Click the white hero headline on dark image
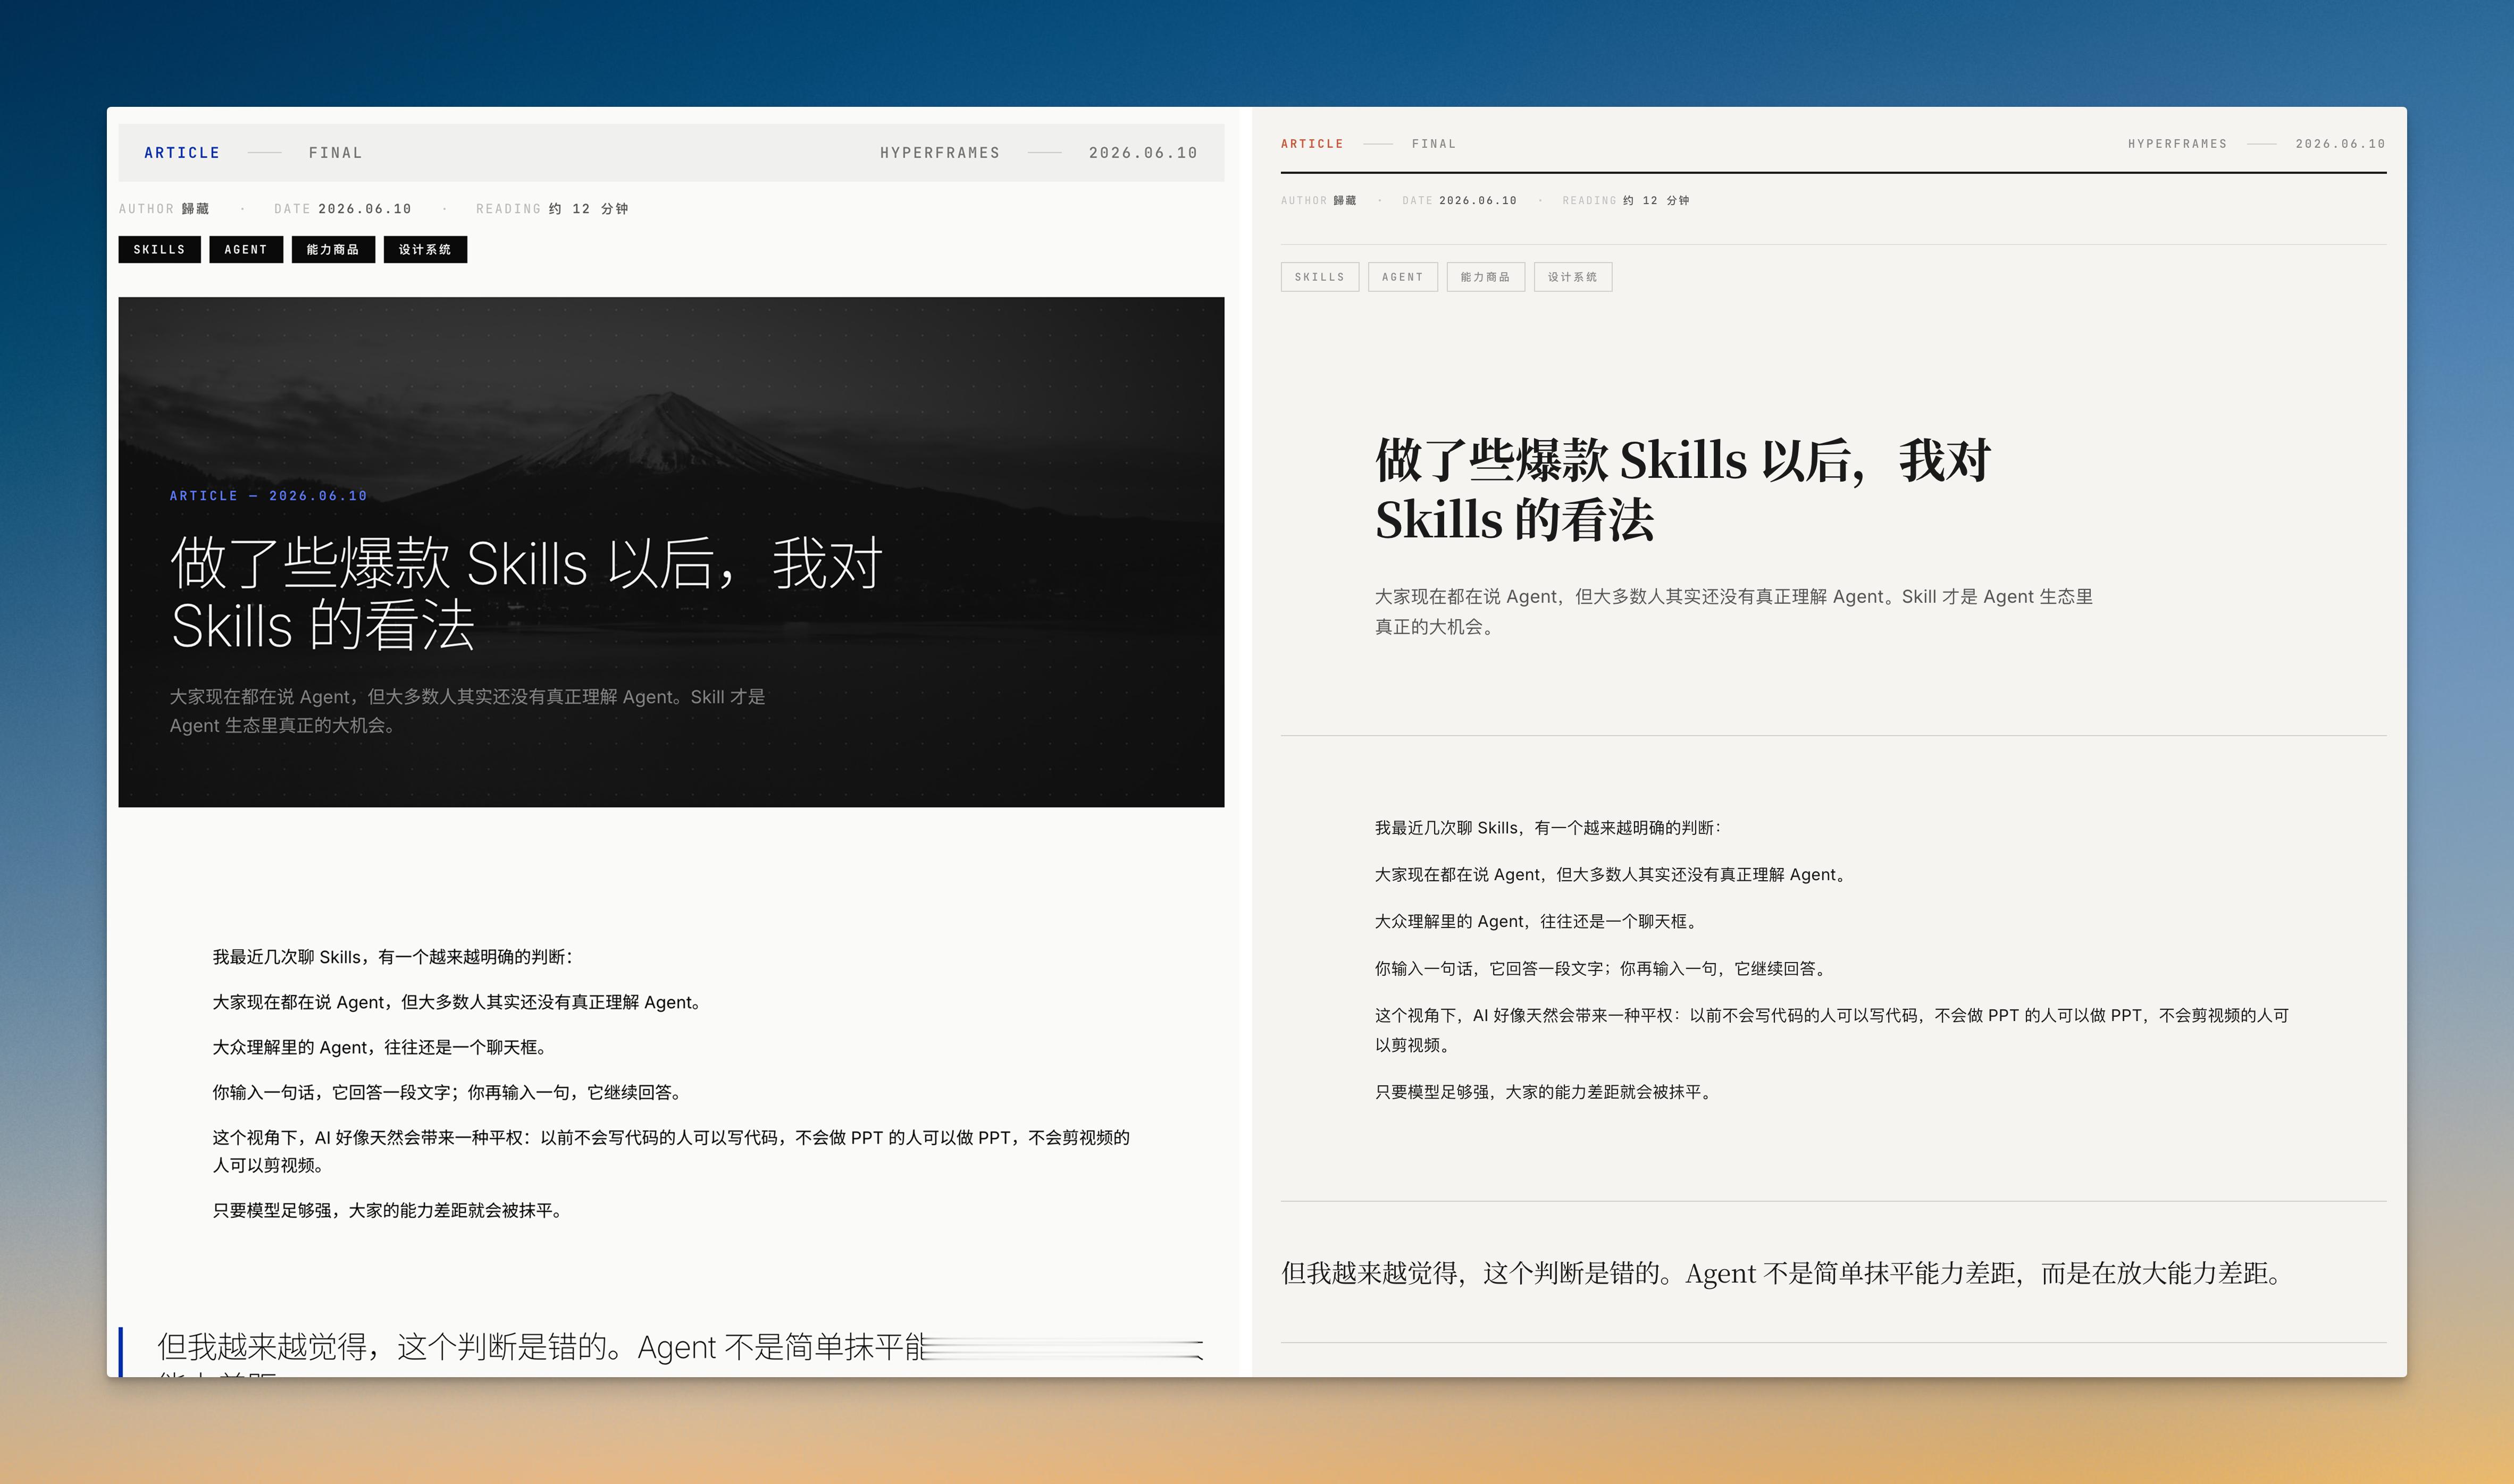The width and height of the screenshot is (2514, 1484). (526, 593)
